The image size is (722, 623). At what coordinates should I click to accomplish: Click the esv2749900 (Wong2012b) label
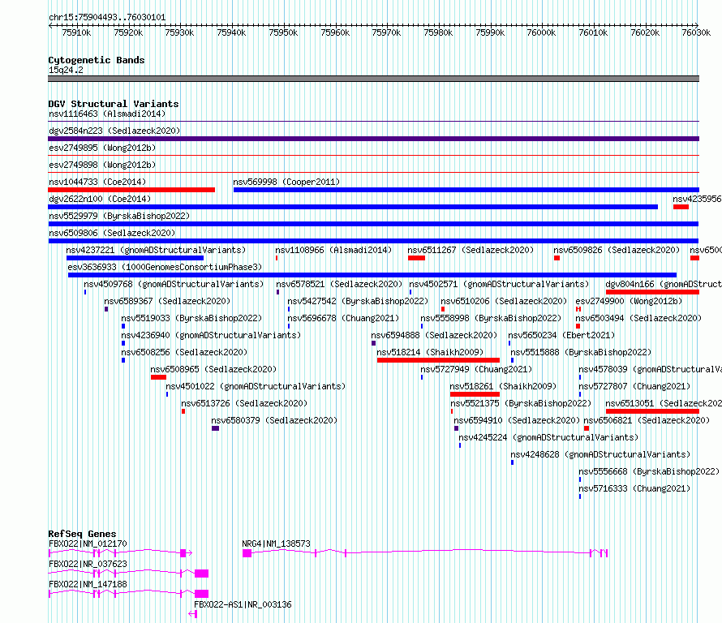point(629,301)
